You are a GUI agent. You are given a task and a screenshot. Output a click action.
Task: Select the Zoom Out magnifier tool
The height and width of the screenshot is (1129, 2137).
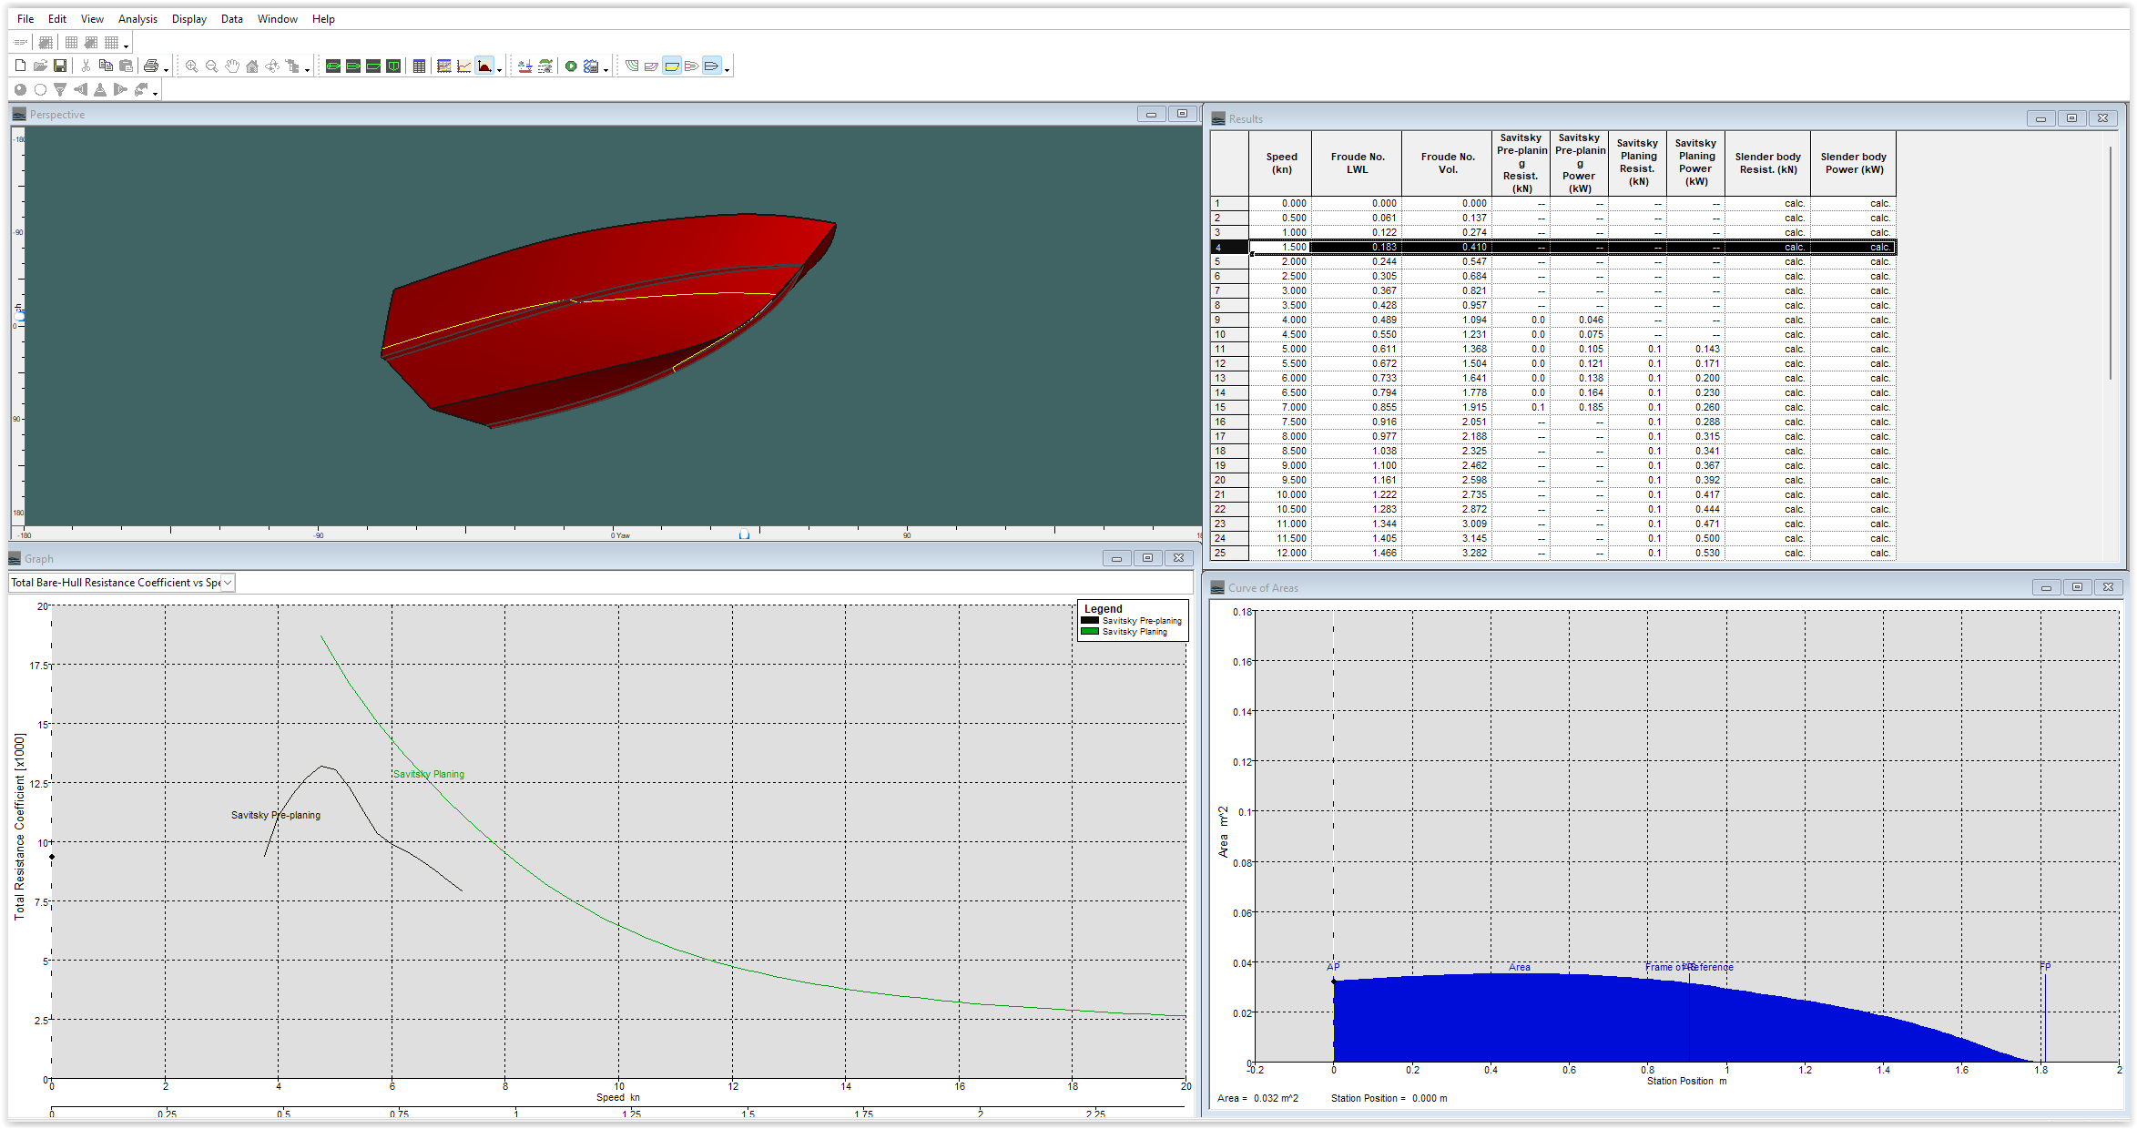coord(211,66)
